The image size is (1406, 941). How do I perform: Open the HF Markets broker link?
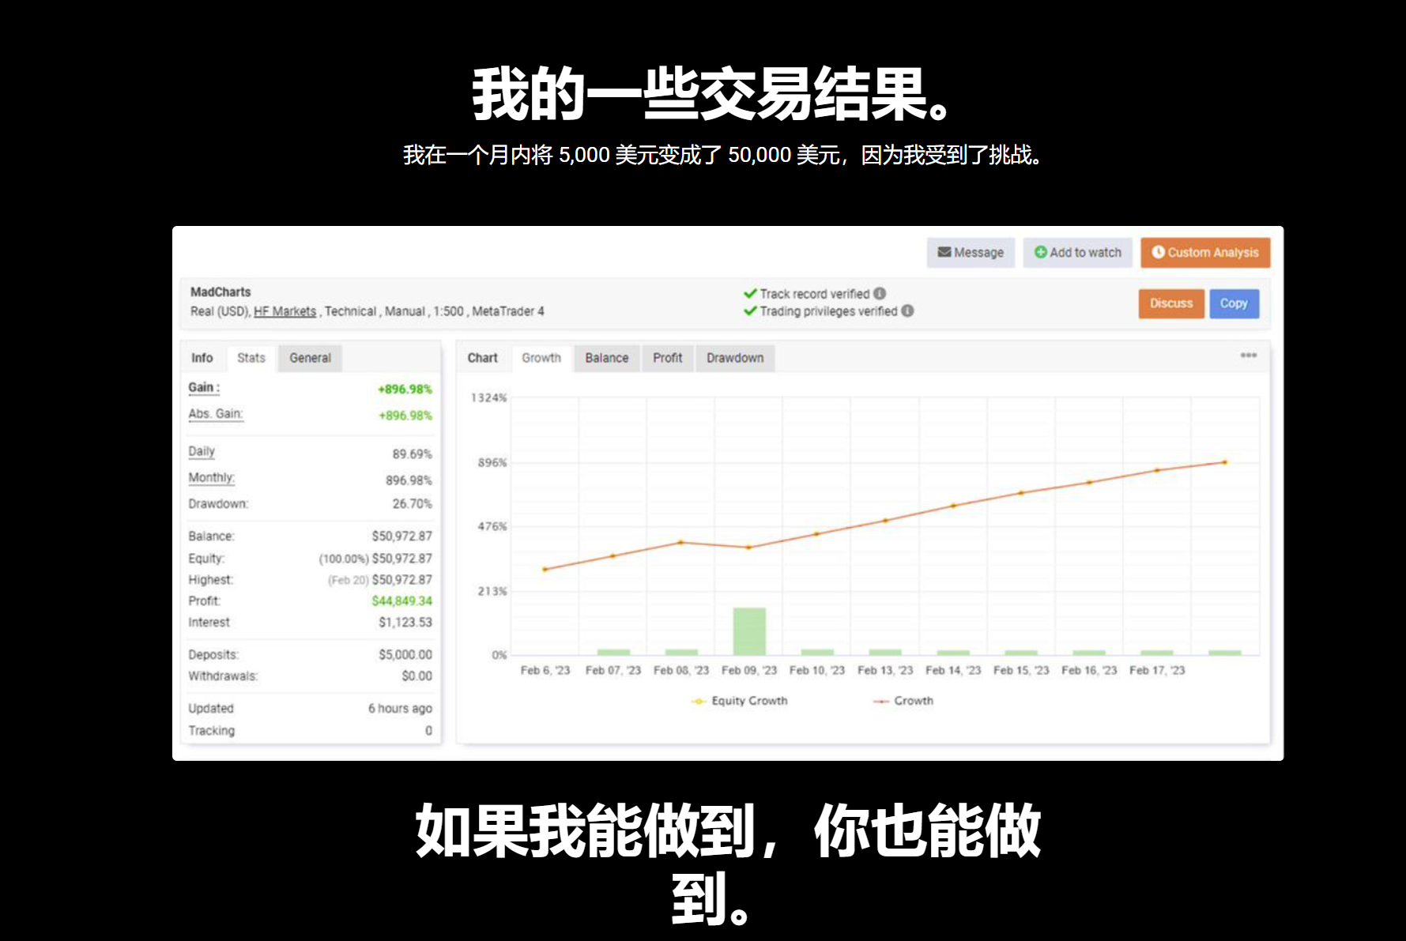point(285,311)
